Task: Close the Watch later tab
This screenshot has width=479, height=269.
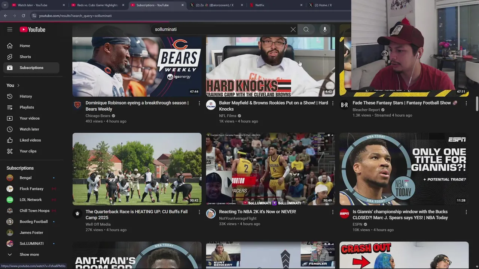Action: point(64,5)
